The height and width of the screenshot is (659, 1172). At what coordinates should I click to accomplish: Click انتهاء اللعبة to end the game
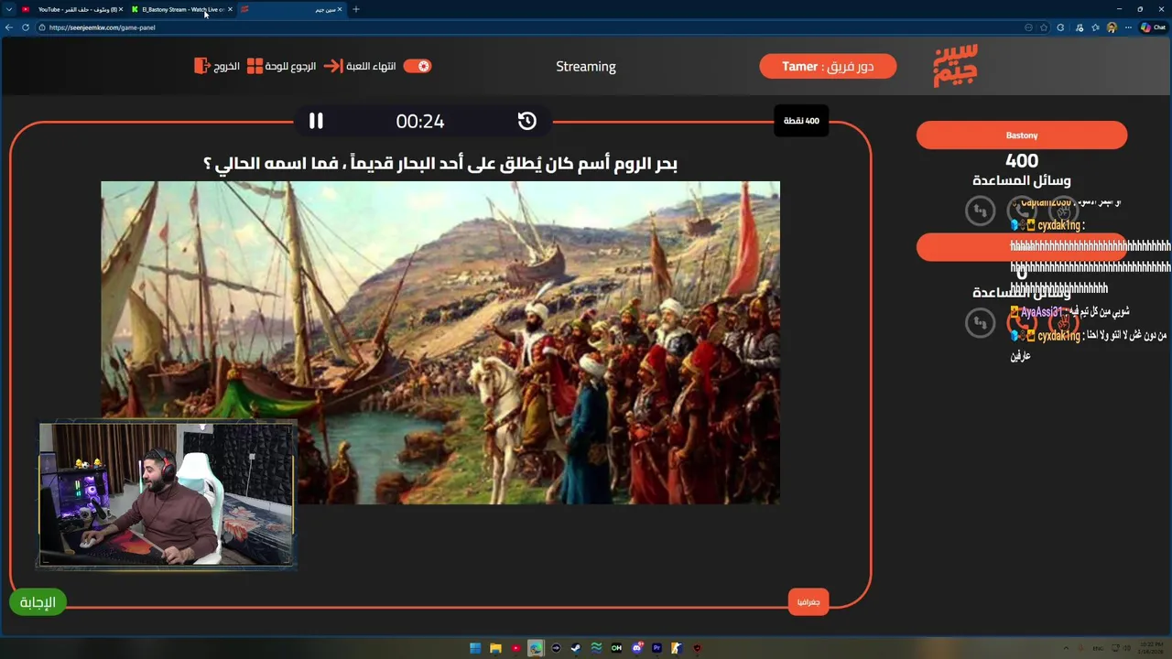[x=371, y=66]
